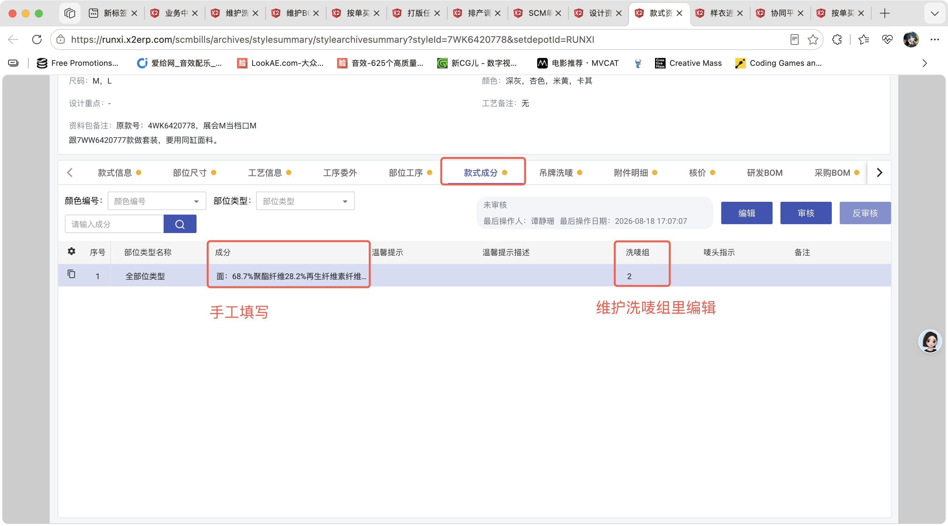Switch to 采购BOM tab
948x526 pixels.
(837, 172)
